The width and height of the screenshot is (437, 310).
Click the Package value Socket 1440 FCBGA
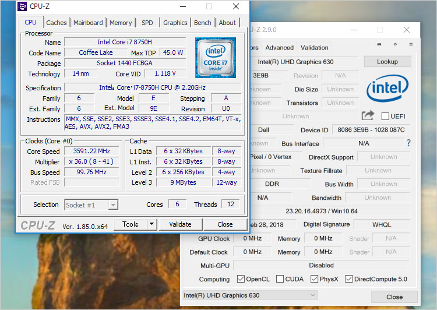tap(125, 63)
